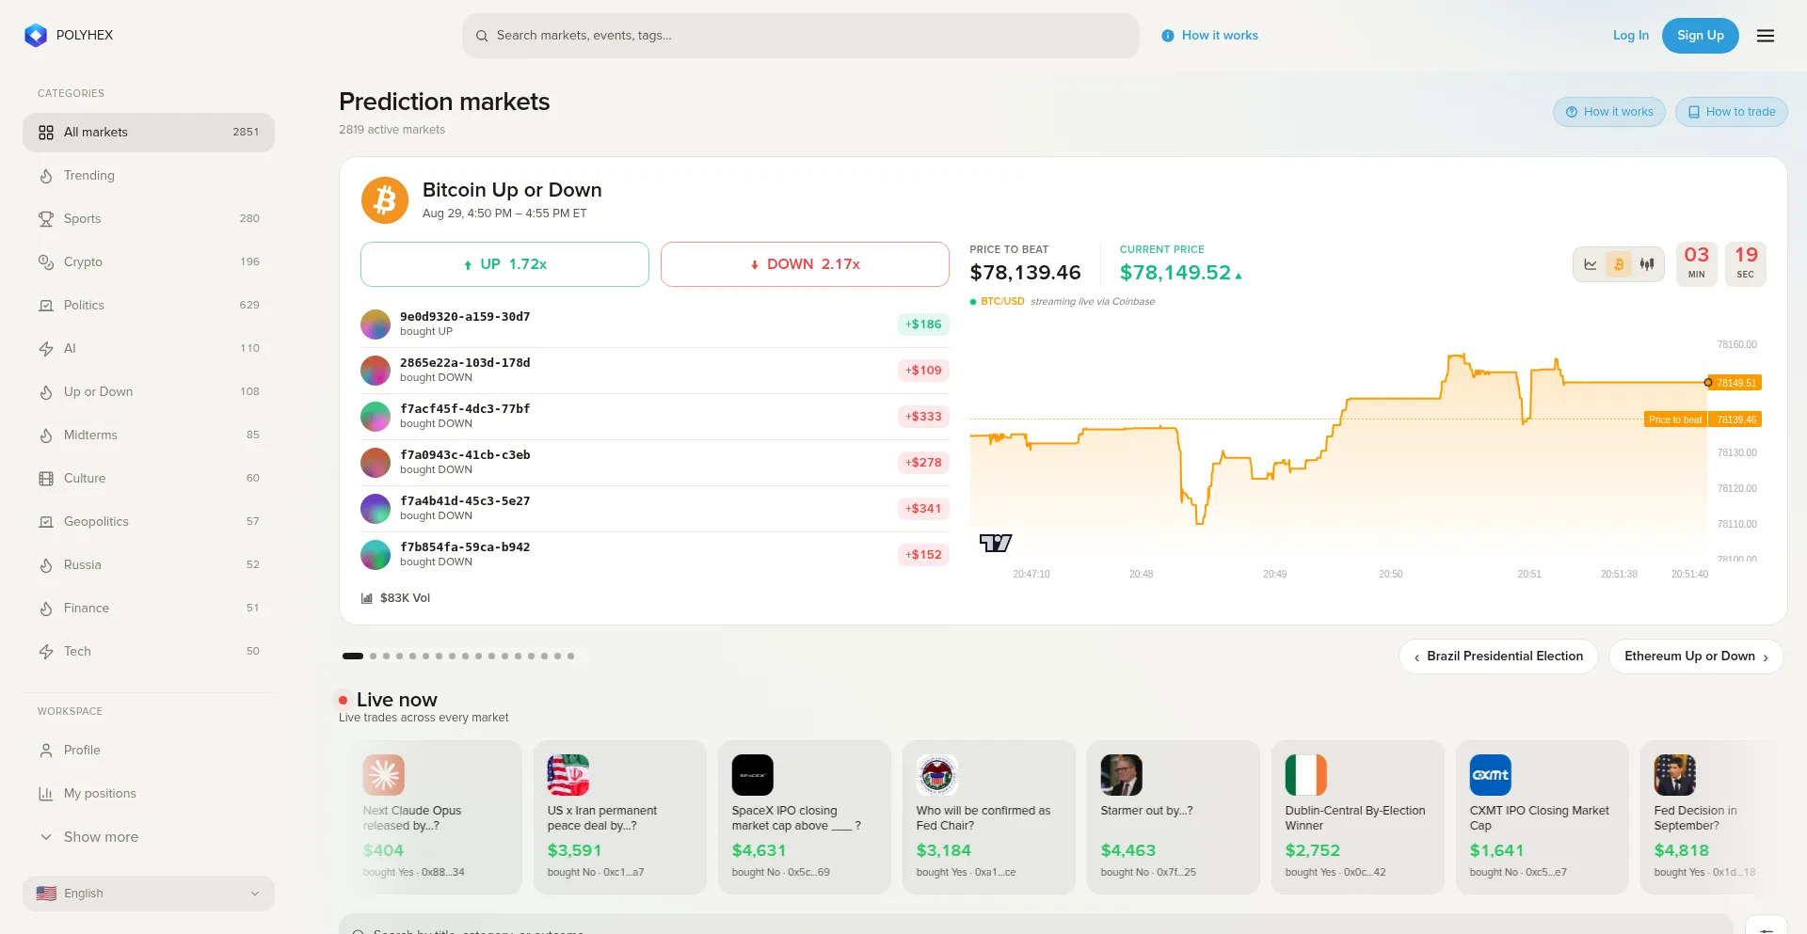Viewport: 1807px width, 934px height.
Task: Select the Bitcoin chart mode icon
Action: pos(1619,264)
